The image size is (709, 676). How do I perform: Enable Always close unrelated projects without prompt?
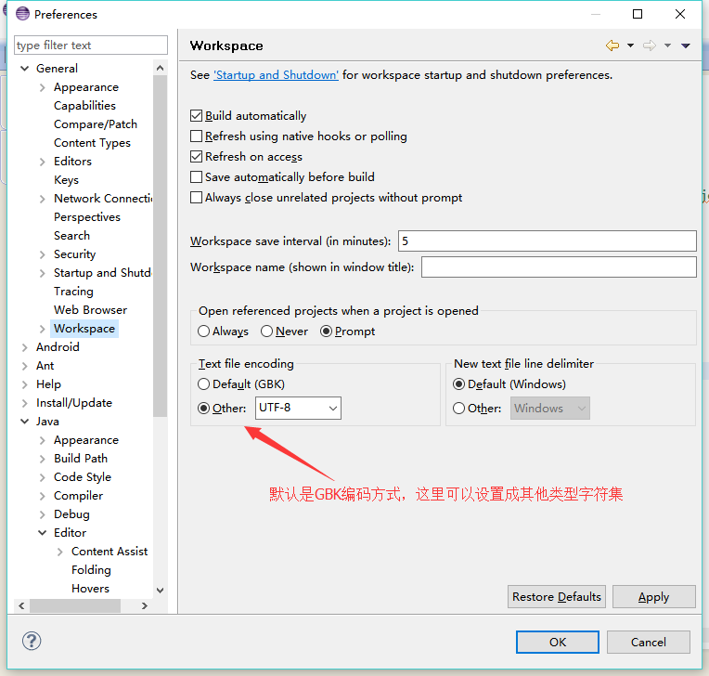click(x=196, y=198)
